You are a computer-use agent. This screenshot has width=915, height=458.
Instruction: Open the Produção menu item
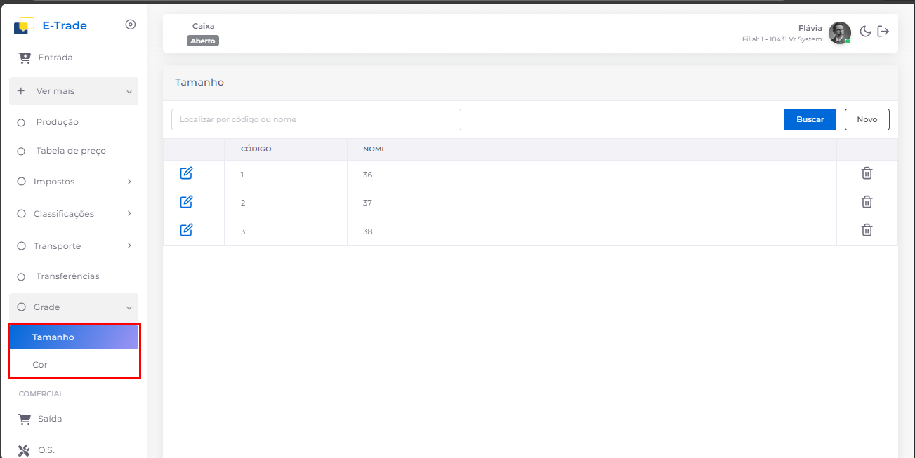(x=57, y=122)
